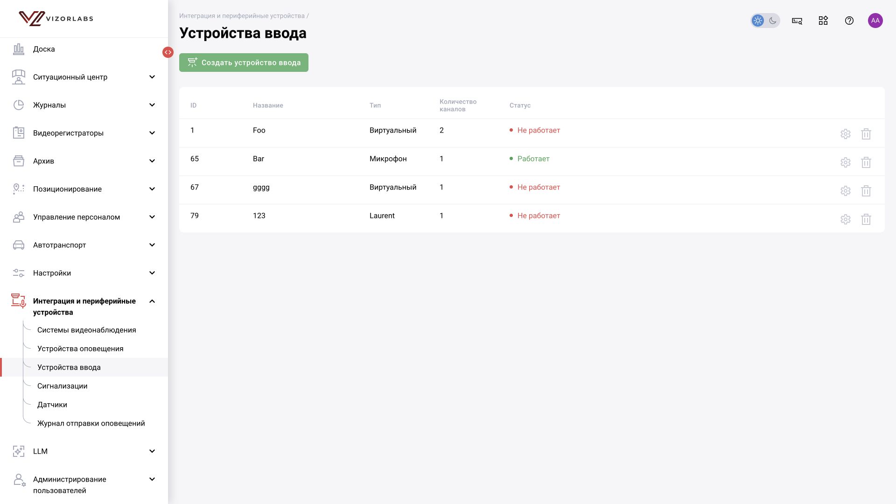Open settings gear for device 123

pos(845,219)
